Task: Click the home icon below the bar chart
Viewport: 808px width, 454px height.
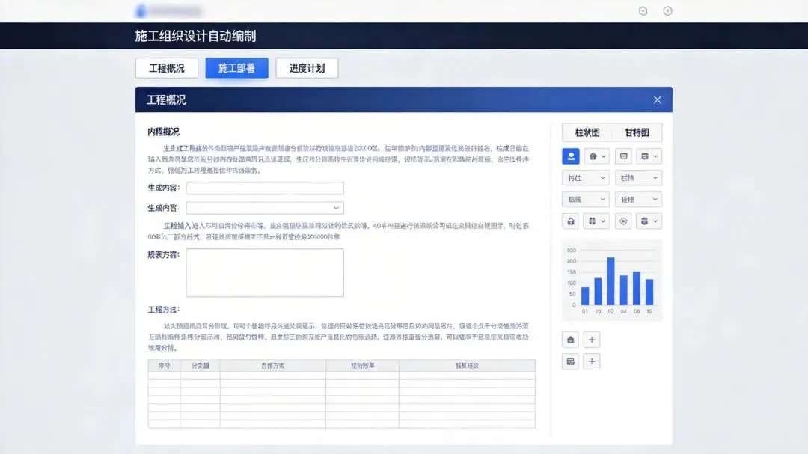Action: 570,340
